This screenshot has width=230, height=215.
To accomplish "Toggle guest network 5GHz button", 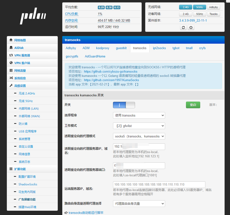I will click(x=199, y=14).
